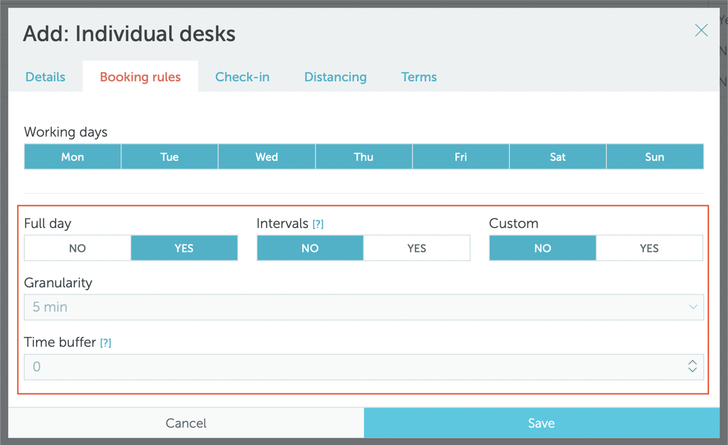Deselect Monday from working days
The image size is (728, 445).
pos(72,157)
